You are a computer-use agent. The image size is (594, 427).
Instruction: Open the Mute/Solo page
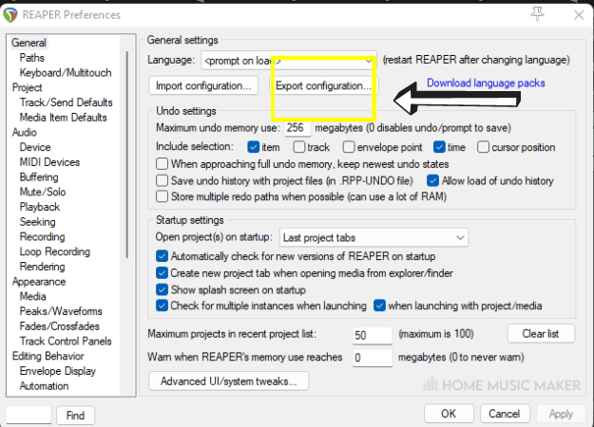[43, 192]
